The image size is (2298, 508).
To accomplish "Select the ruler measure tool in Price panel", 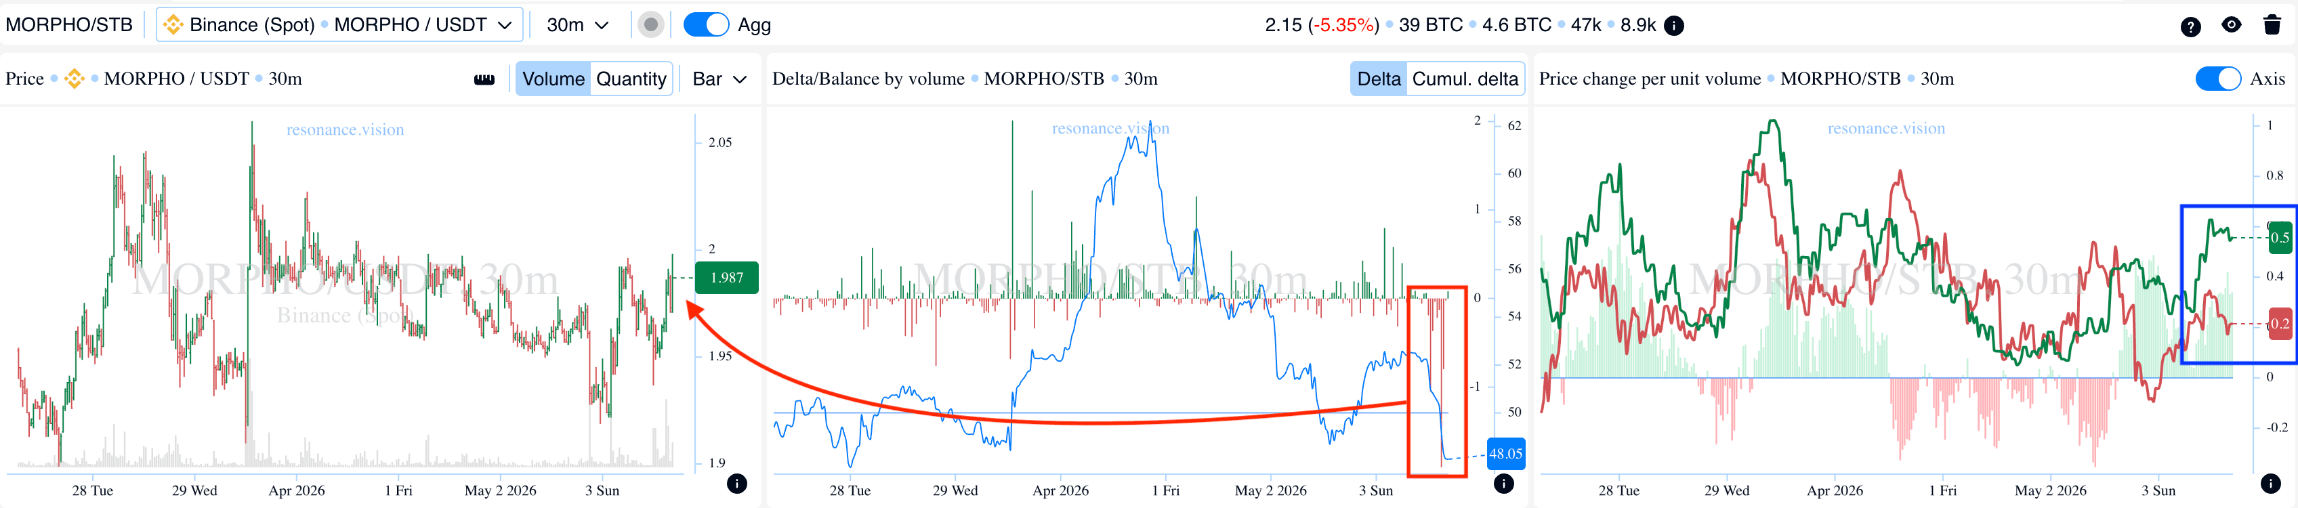I will coord(484,79).
